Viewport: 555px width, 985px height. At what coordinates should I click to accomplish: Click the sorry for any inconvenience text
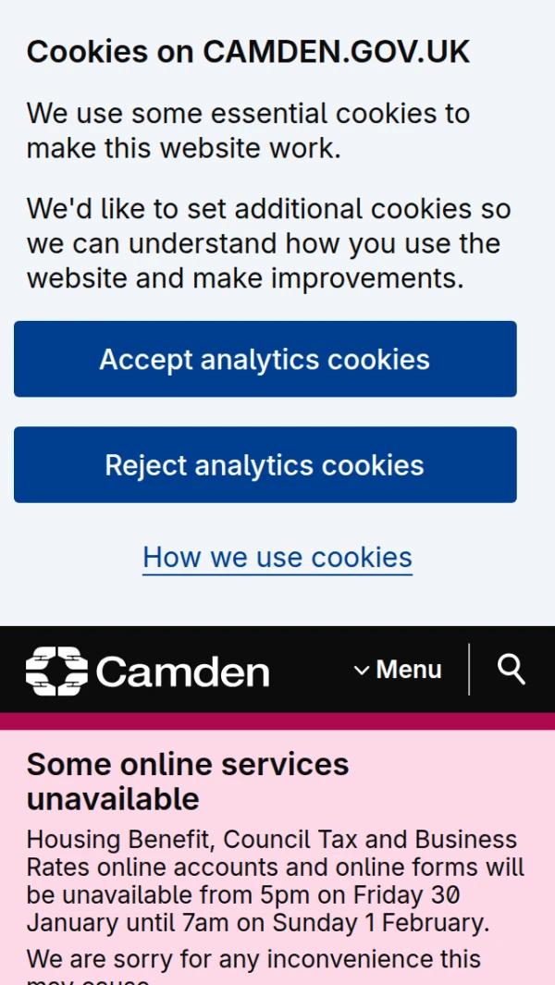click(x=253, y=959)
